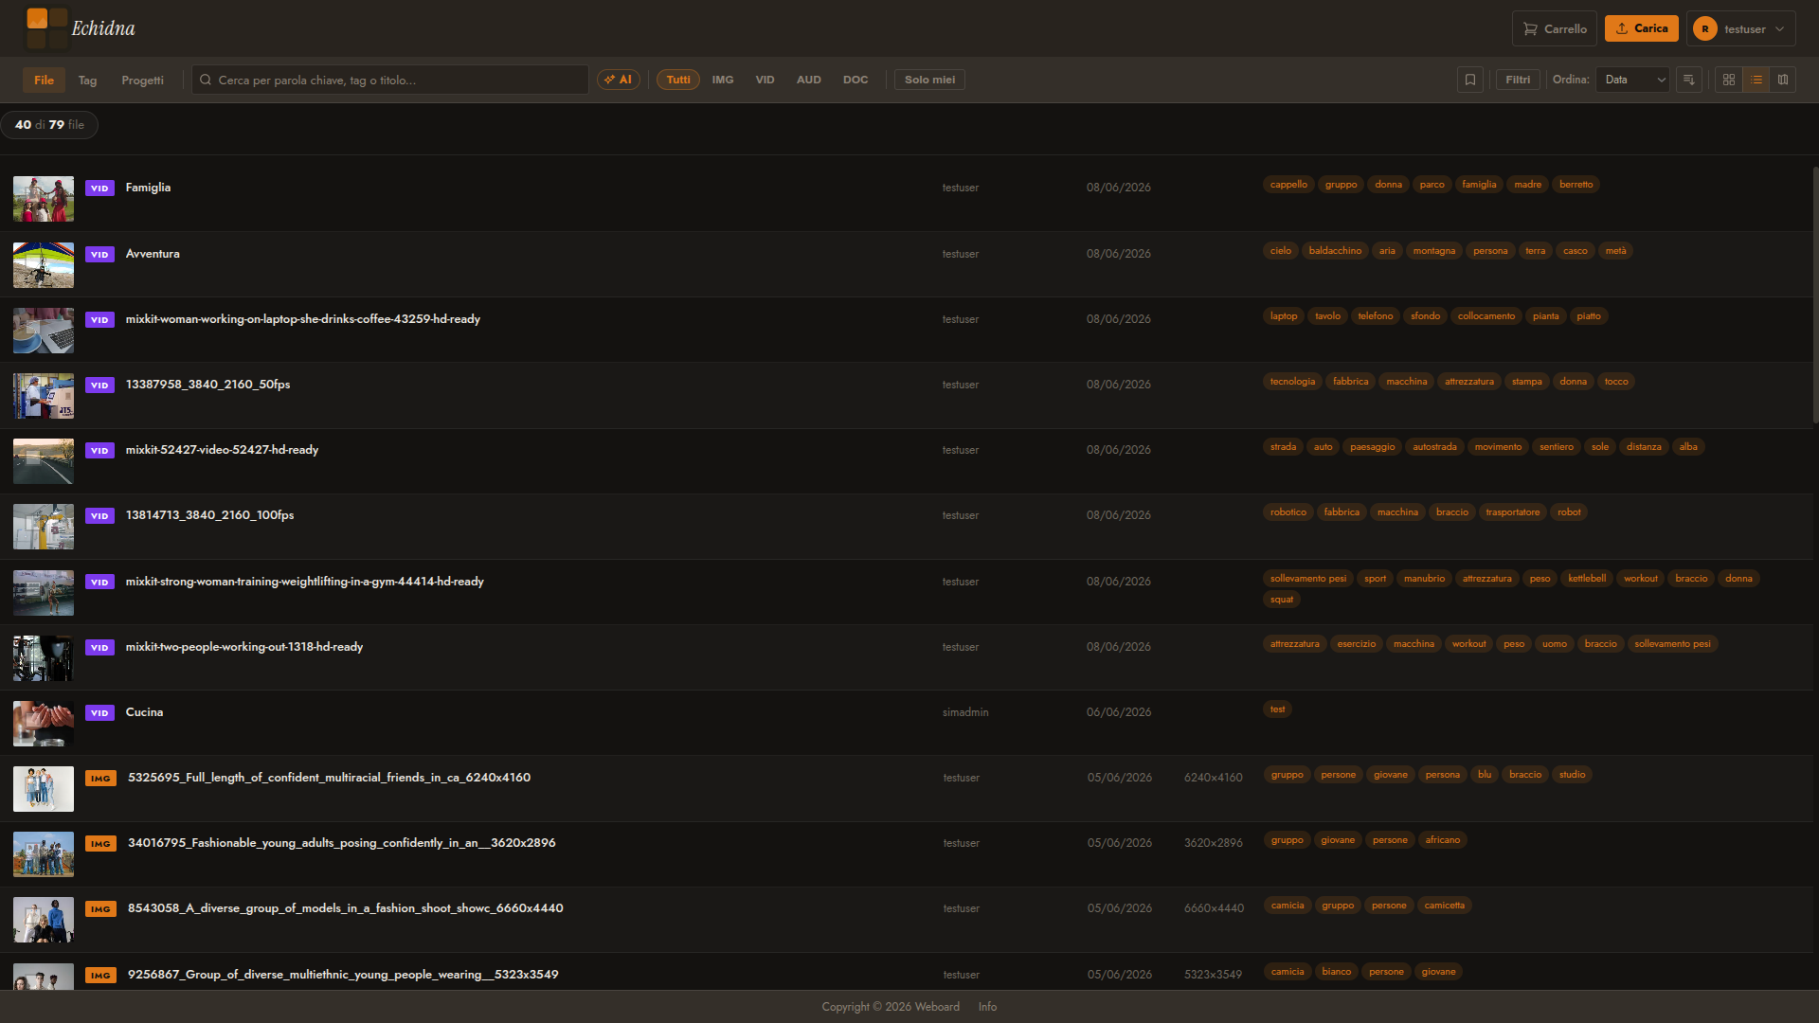The image size is (1819, 1023).
Task: Click the IMG badge on 5325695 row
Action: [x=100, y=779]
